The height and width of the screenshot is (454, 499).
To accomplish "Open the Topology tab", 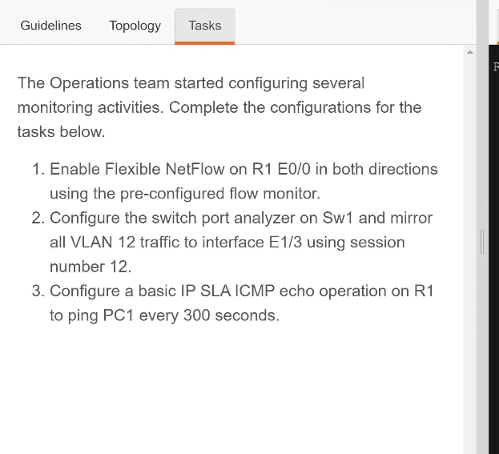I will [x=135, y=26].
